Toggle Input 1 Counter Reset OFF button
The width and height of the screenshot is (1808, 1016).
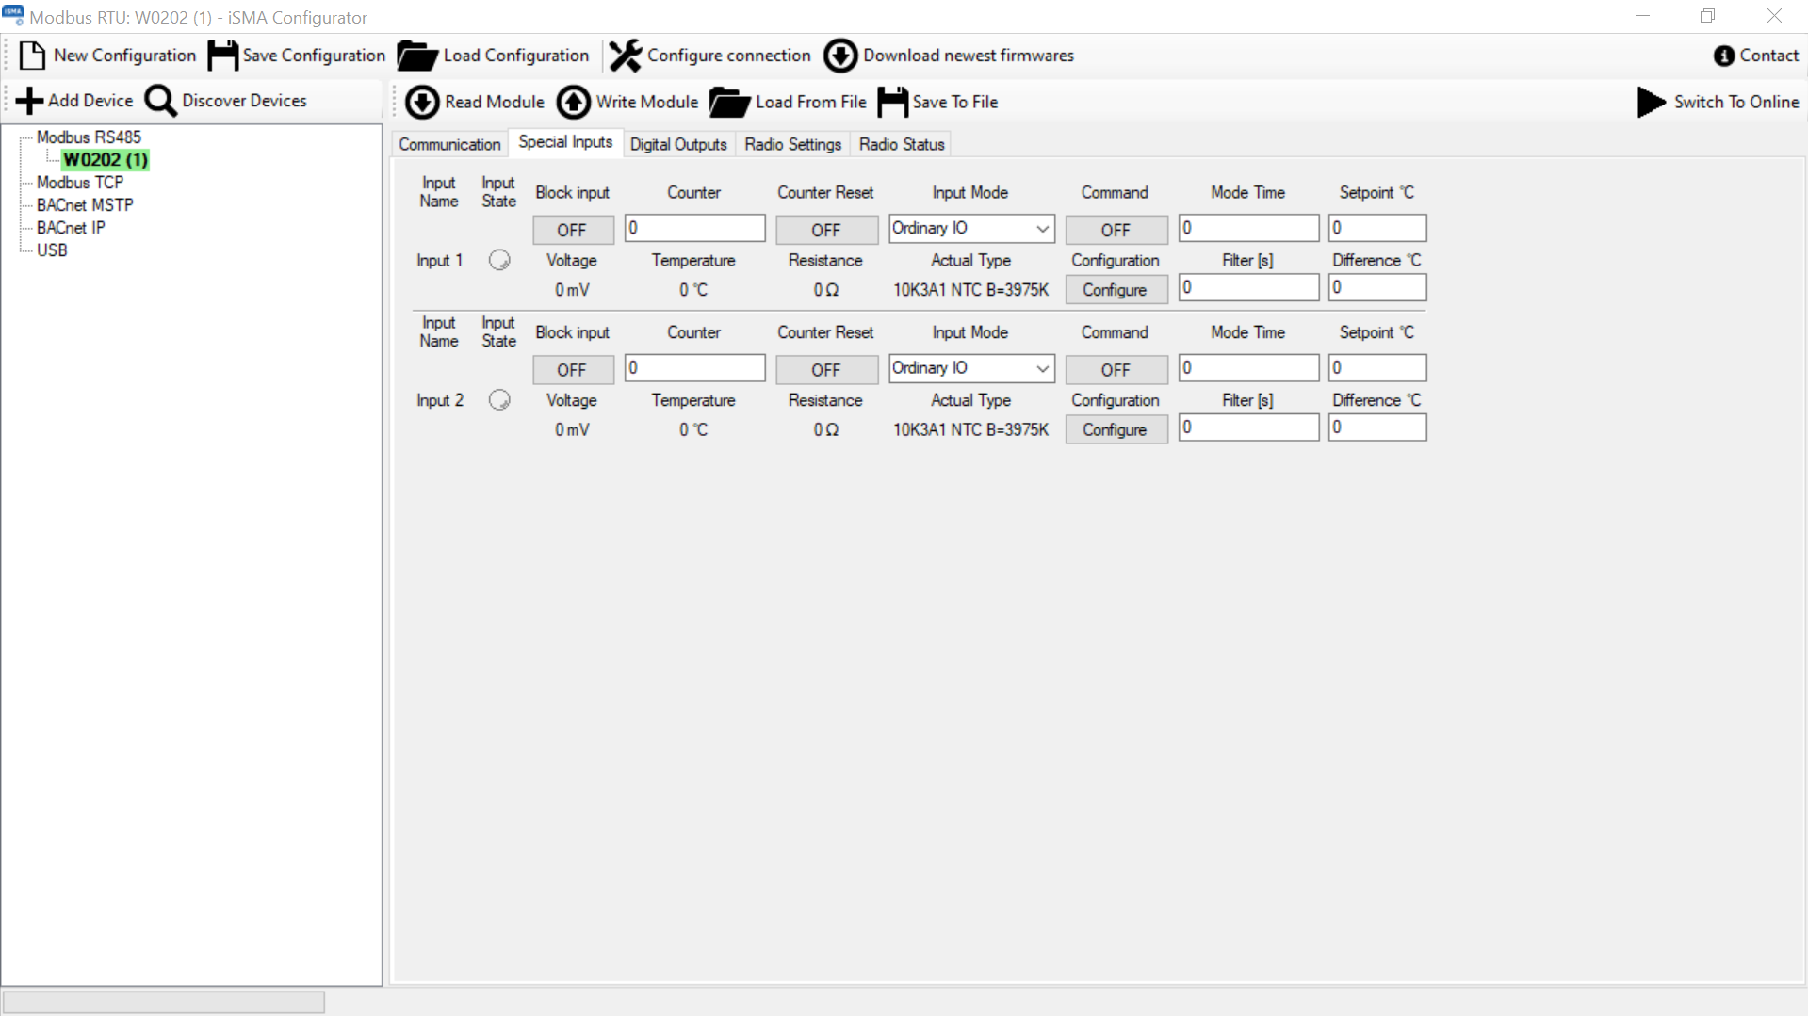[825, 230]
